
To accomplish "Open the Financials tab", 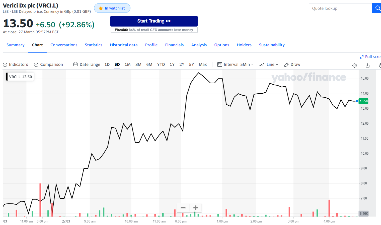I will coord(174,45).
